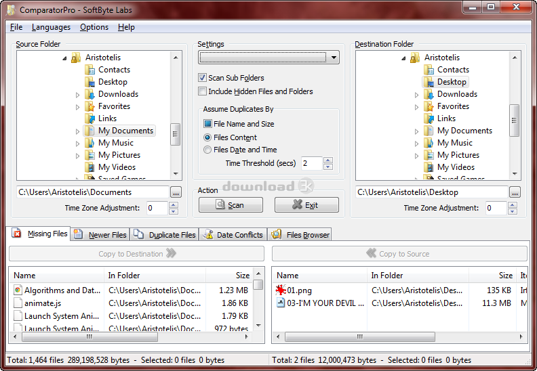Click horizontal scrollbar of source missing files list

tap(89, 336)
